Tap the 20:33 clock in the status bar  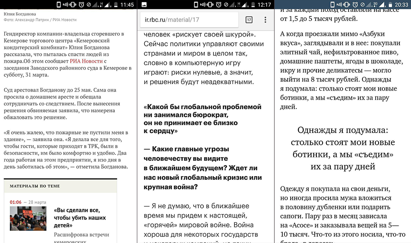pyautogui.click(x=402, y=5)
